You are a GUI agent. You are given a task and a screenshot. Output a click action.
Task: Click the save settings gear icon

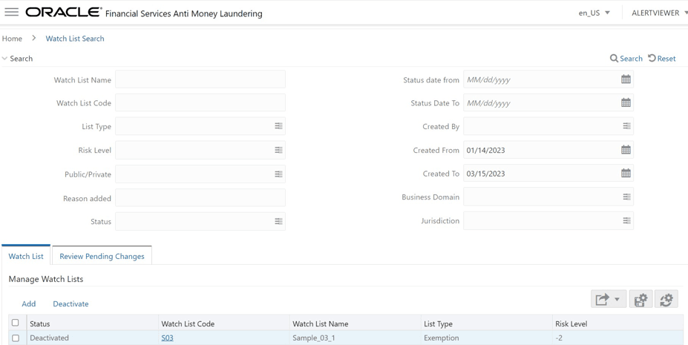[x=641, y=300]
